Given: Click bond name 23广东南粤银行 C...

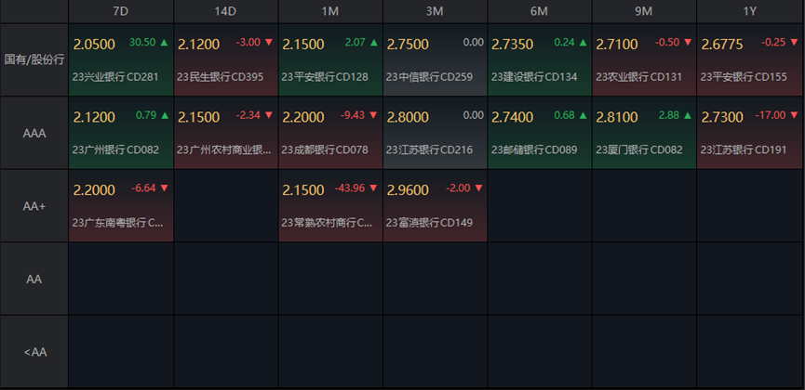Looking at the screenshot, I should (118, 223).
